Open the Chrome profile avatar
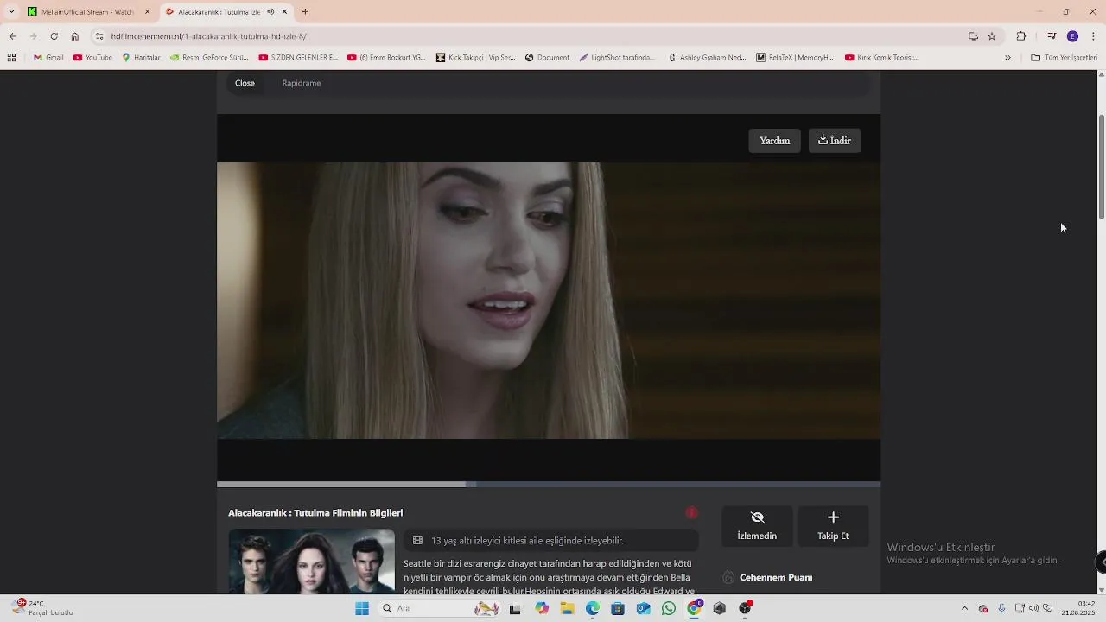This screenshot has width=1106, height=622. click(x=1072, y=36)
